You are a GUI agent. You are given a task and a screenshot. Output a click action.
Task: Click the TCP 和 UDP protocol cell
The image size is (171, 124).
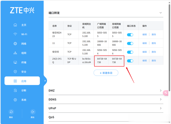tap(71, 61)
